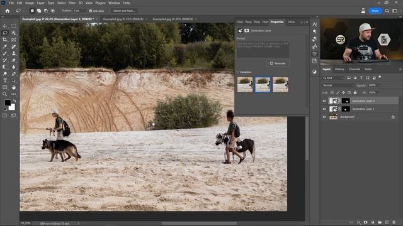Select the Clone Stamp tool
The height and width of the screenshot is (226, 403).
coord(14,53)
